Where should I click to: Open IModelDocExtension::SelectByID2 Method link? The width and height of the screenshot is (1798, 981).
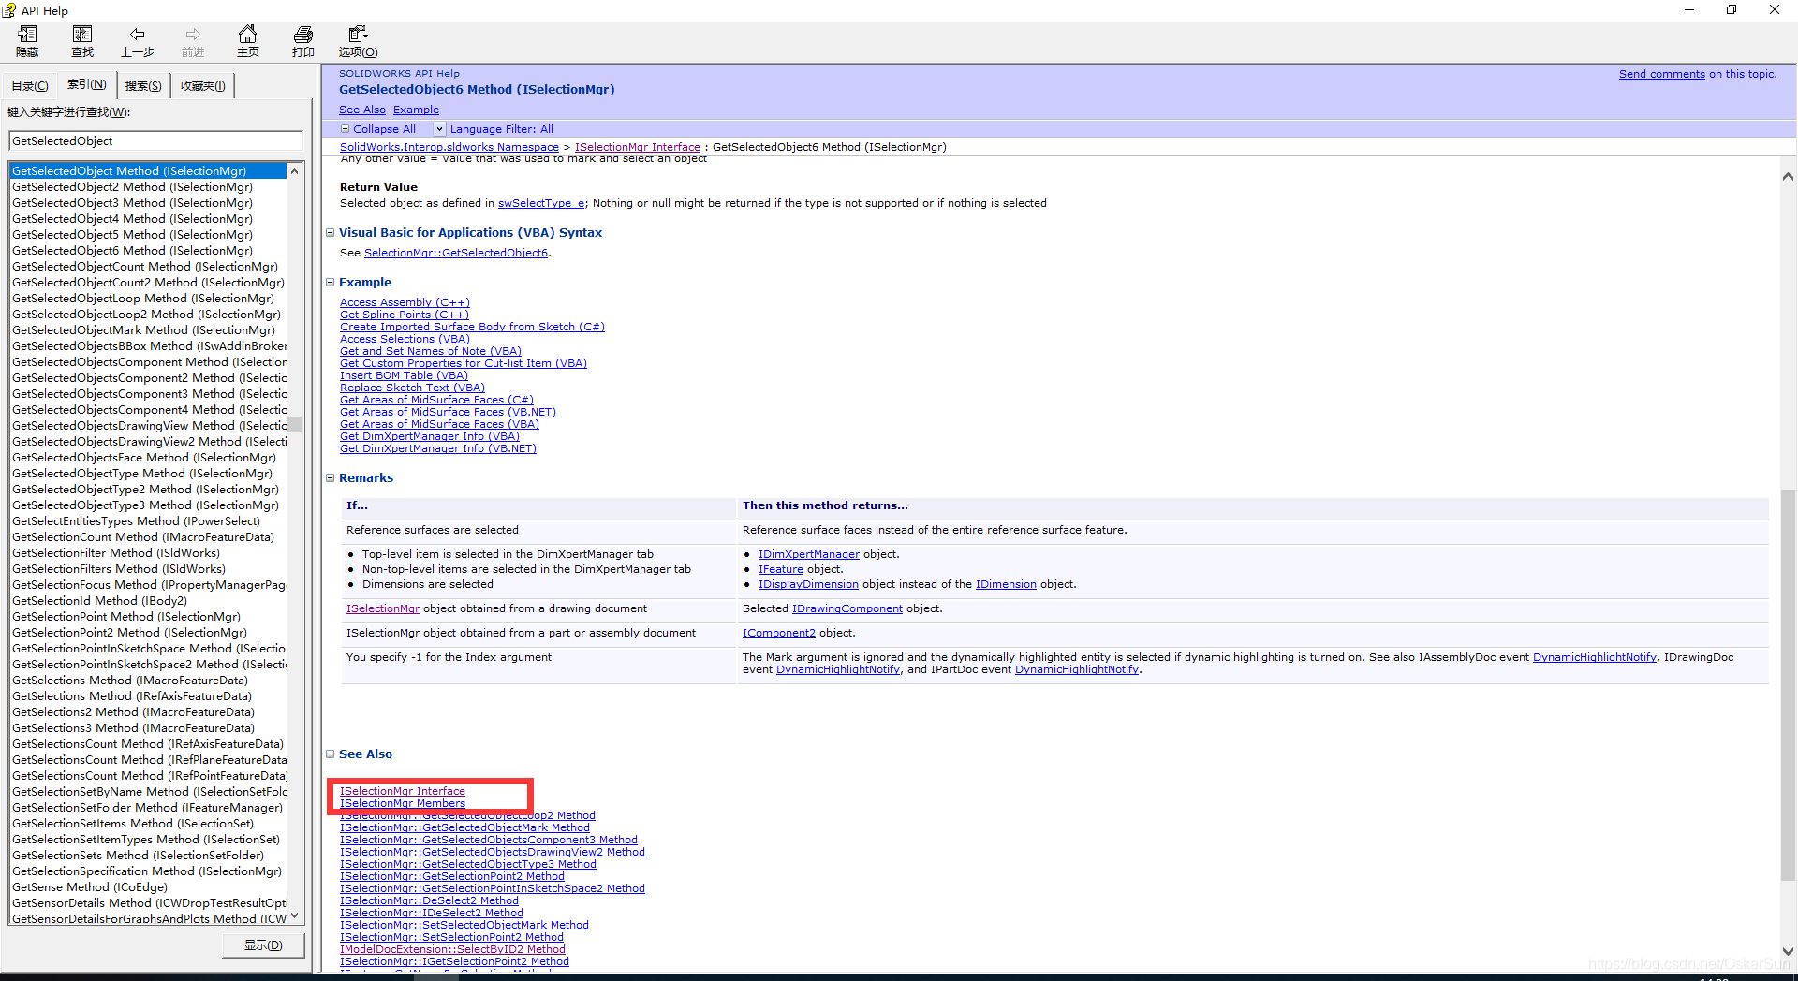tap(452, 949)
